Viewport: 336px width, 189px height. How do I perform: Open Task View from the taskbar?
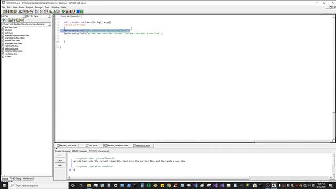[x=81, y=185]
